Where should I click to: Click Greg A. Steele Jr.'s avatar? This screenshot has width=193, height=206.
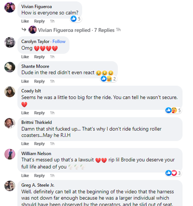10,186
